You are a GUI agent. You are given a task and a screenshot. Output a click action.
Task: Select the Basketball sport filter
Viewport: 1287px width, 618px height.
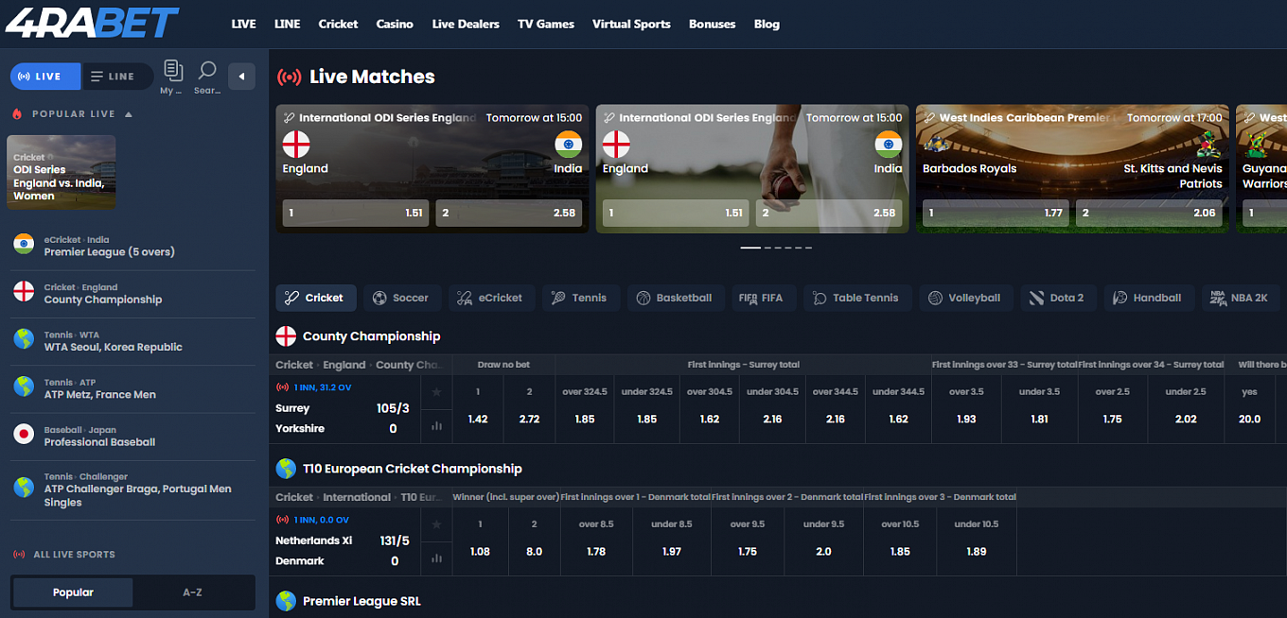(x=675, y=298)
